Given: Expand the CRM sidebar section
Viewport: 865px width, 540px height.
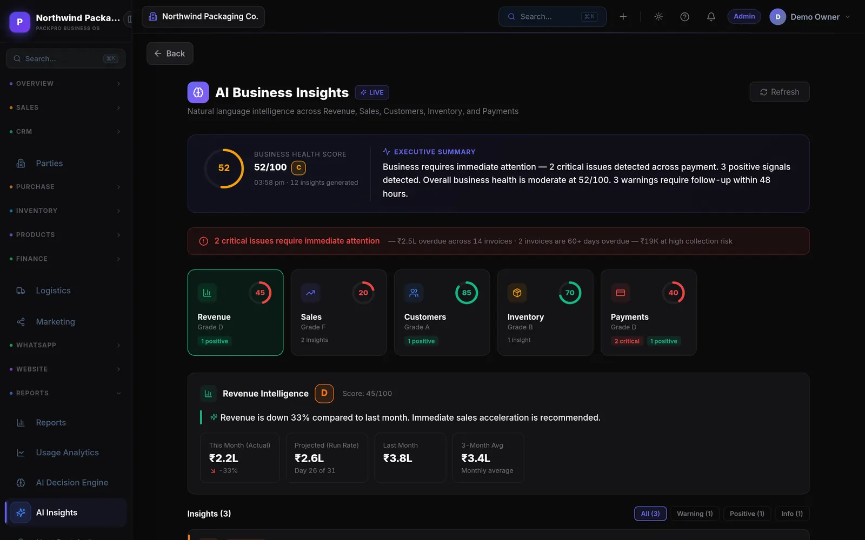Looking at the screenshot, I should coord(65,132).
